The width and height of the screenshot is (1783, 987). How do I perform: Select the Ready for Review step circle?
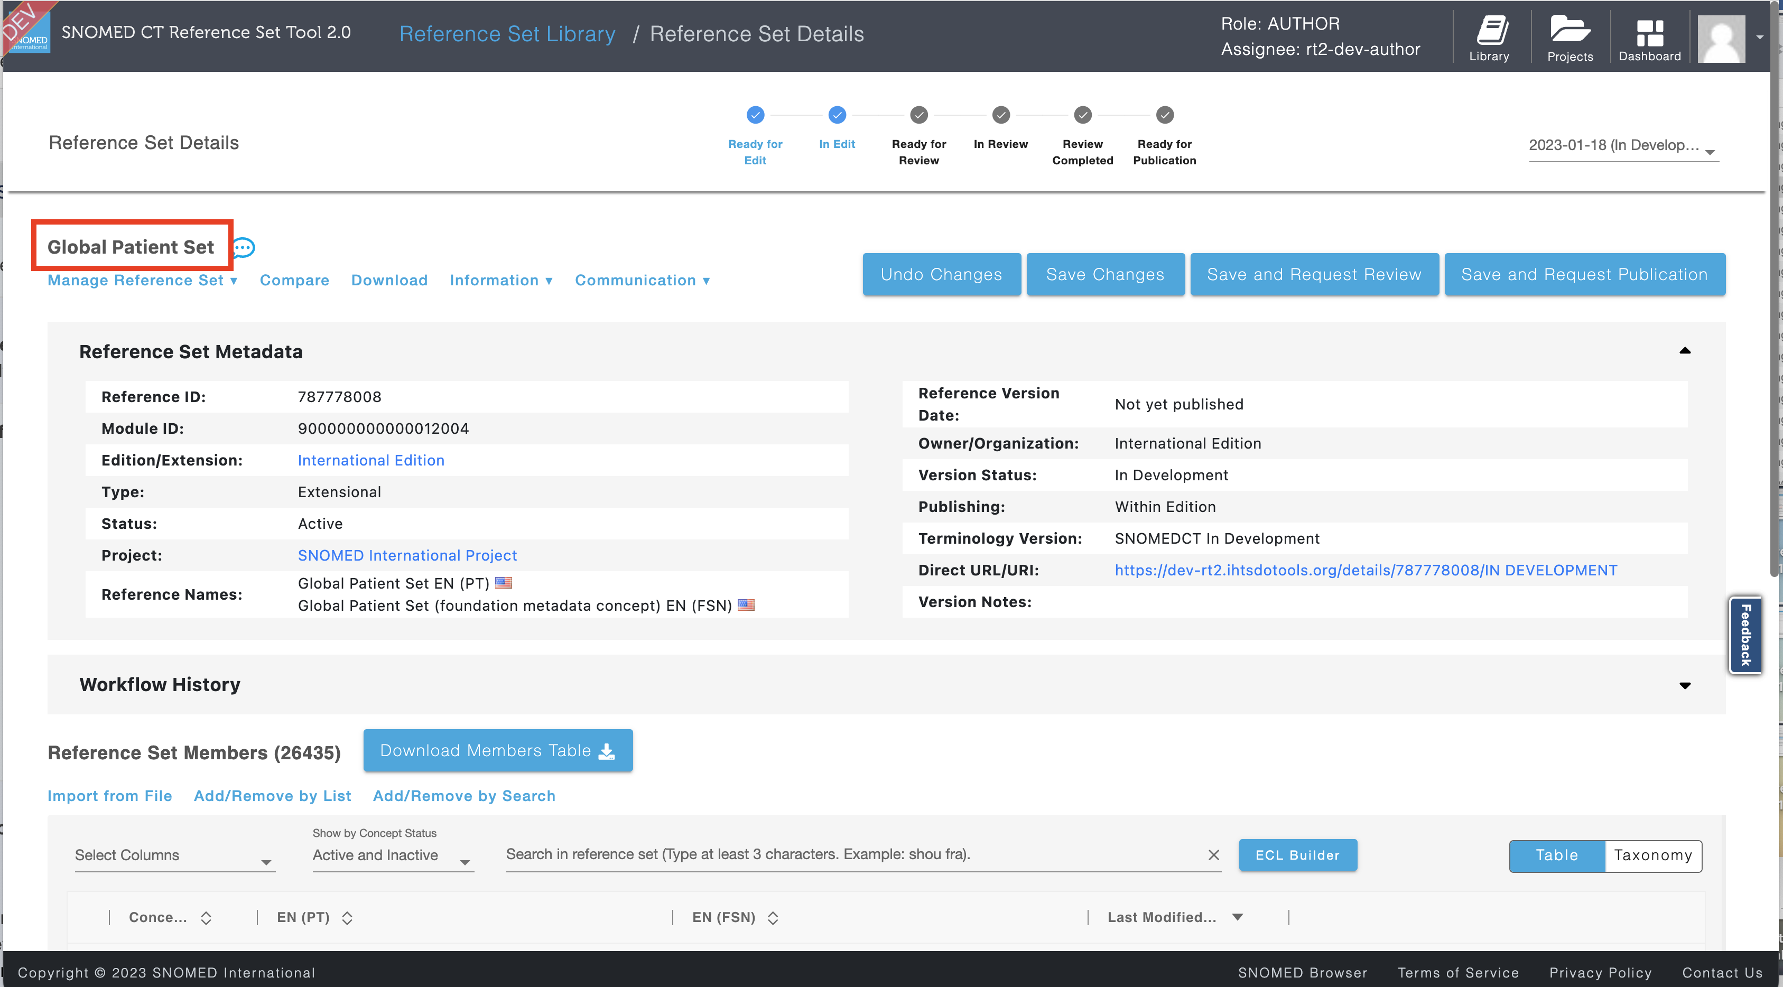click(x=918, y=115)
